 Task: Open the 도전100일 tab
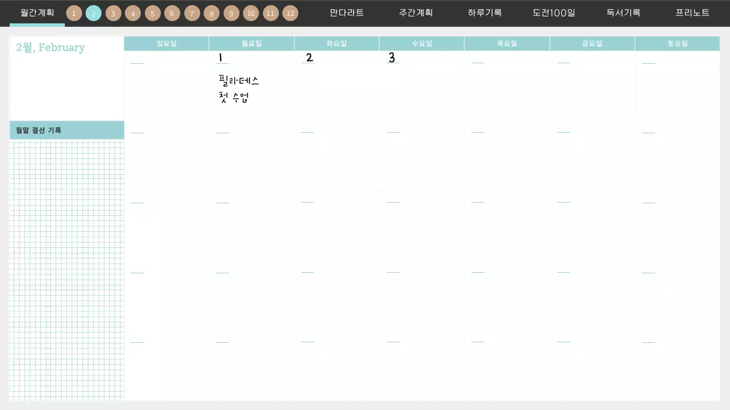tap(554, 13)
